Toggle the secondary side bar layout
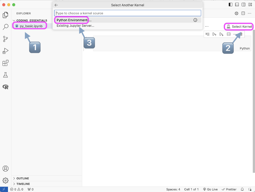 point(244,5)
